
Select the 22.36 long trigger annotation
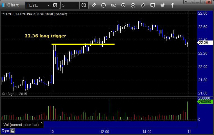45,36
